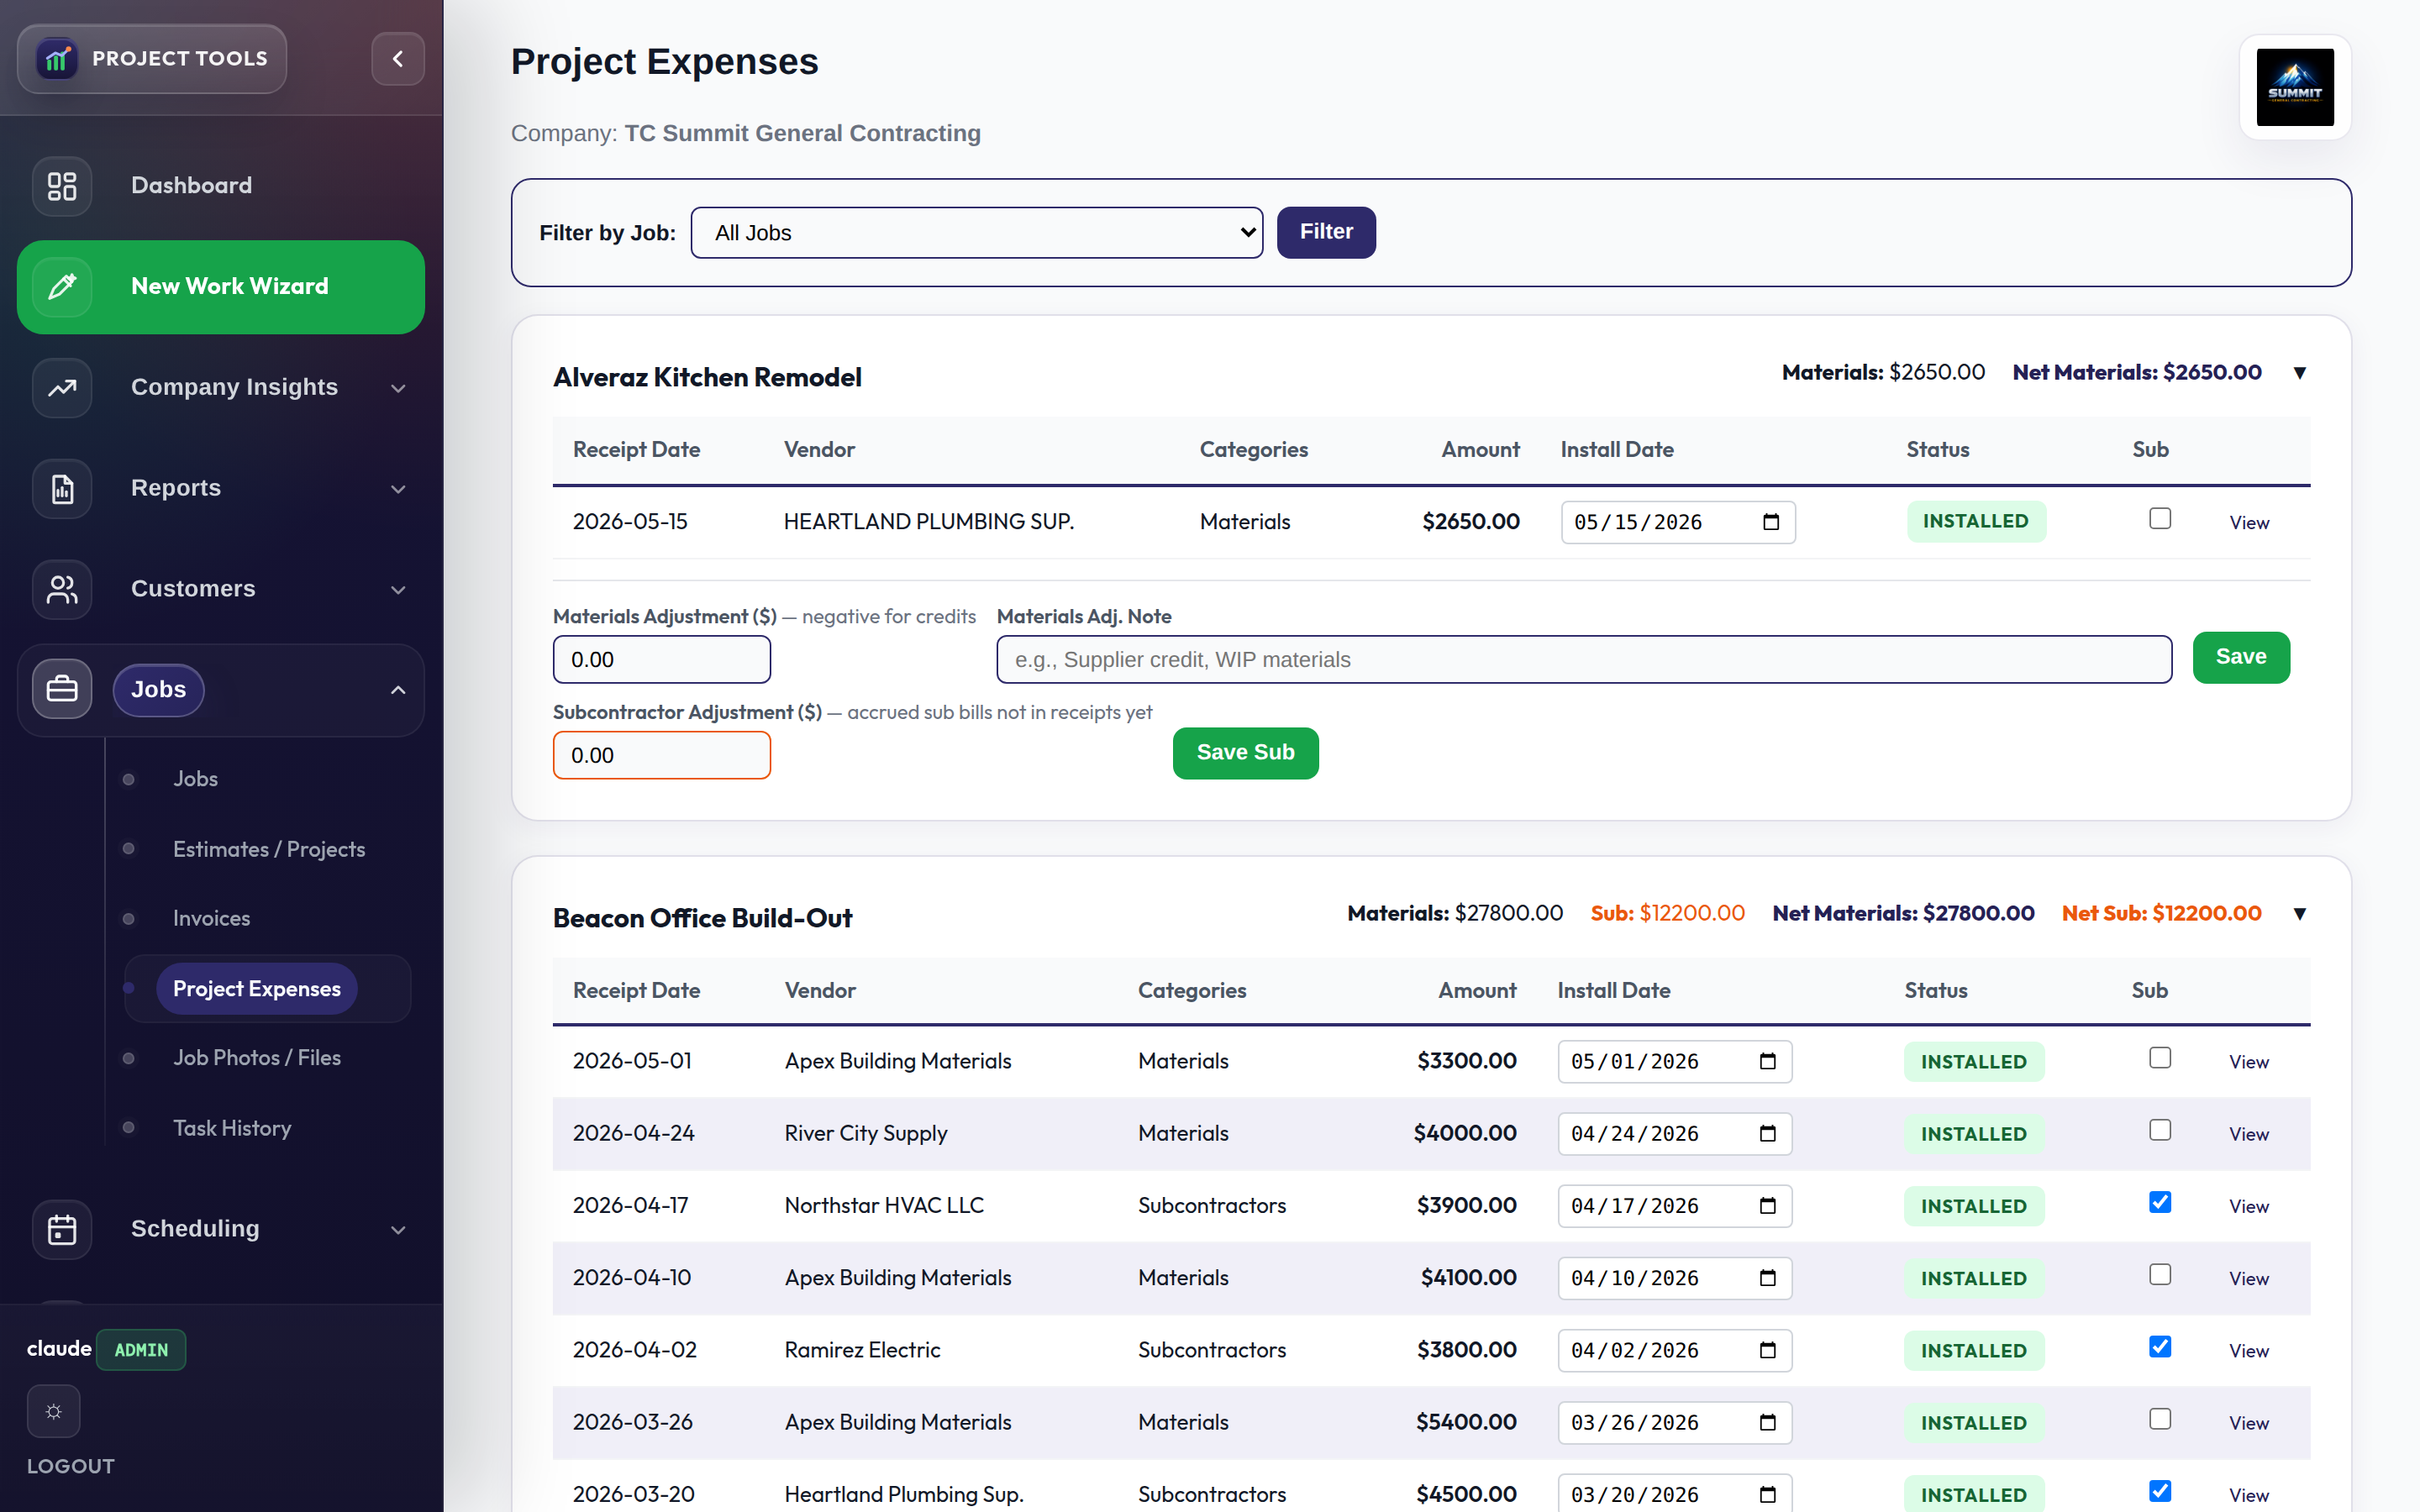Image resolution: width=2420 pixels, height=1512 pixels.
Task: Open the All Jobs filter dropdown
Action: click(x=976, y=233)
